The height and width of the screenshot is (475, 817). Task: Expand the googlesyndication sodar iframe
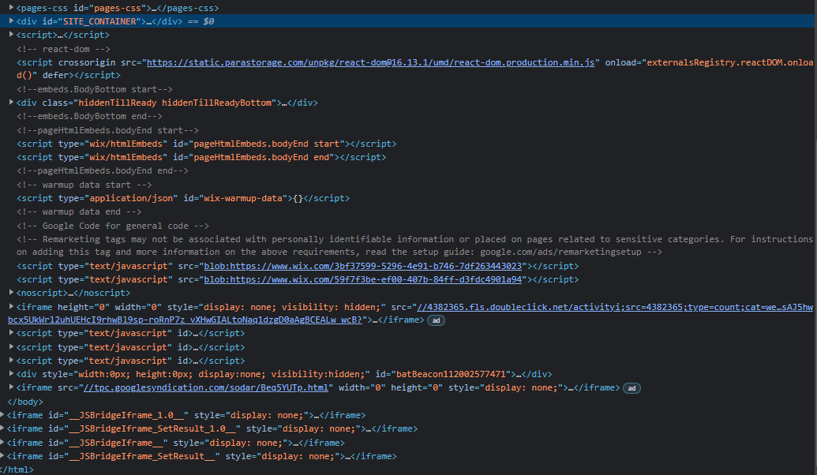(11, 387)
